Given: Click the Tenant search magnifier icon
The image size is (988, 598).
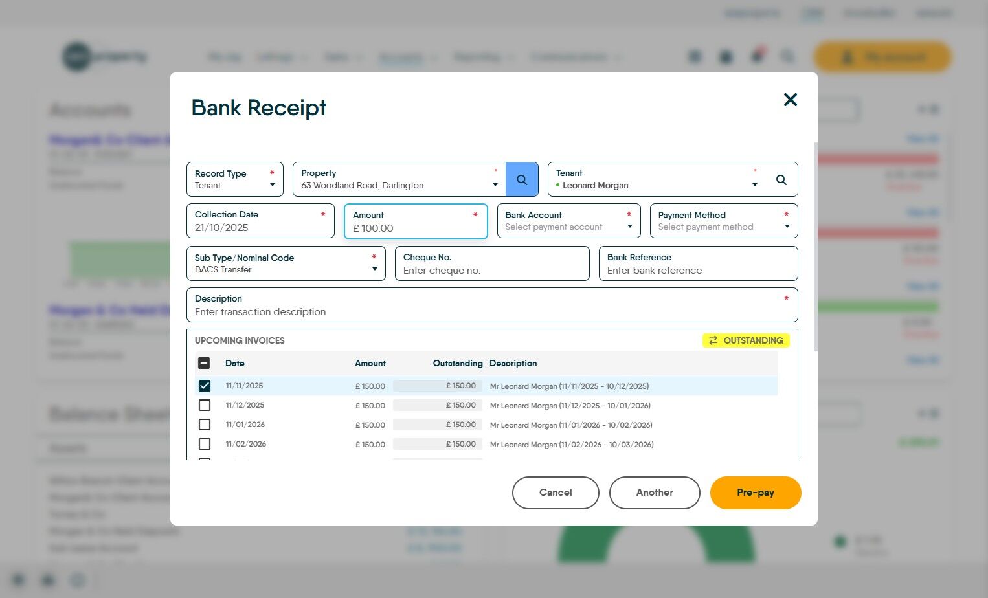Looking at the screenshot, I should coord(781,180).
